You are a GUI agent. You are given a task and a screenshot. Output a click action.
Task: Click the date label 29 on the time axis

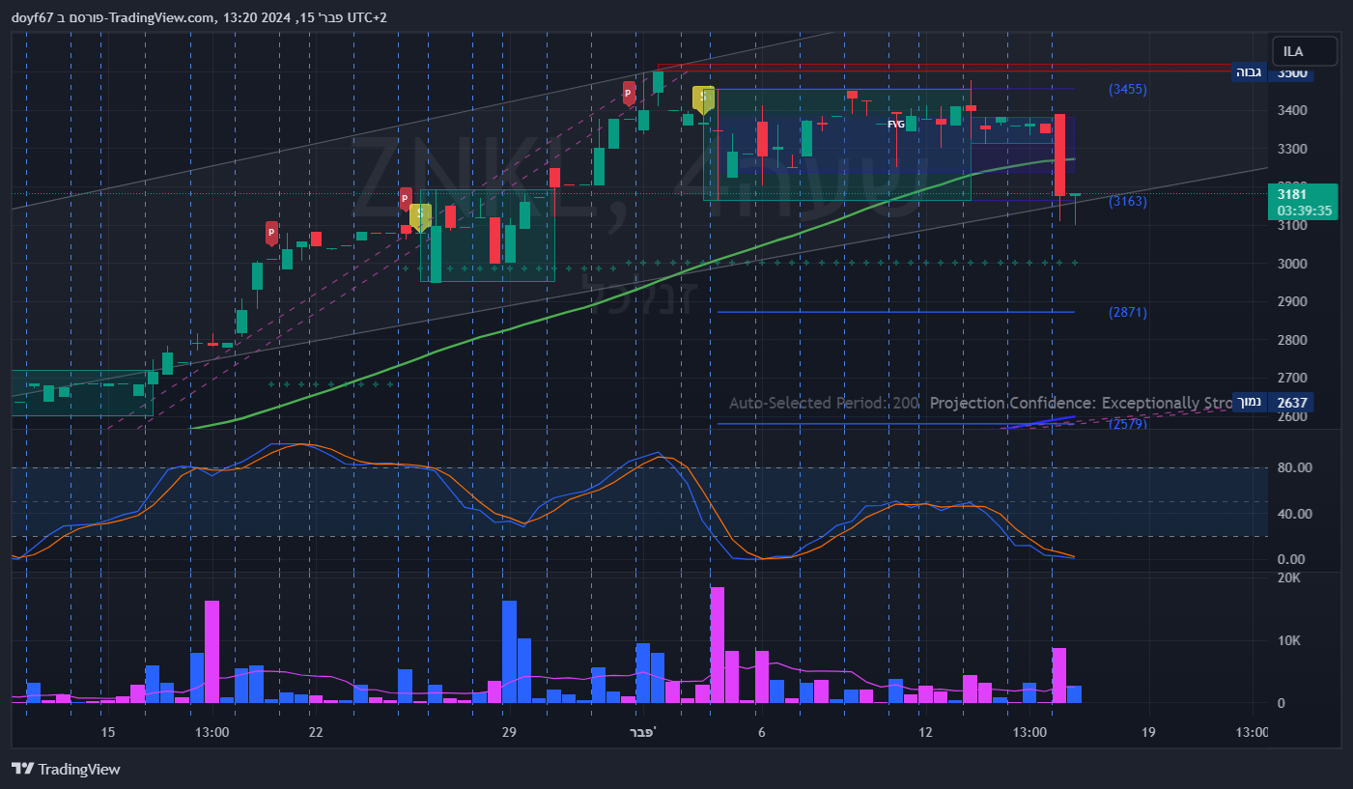click(x=510, y=733)
